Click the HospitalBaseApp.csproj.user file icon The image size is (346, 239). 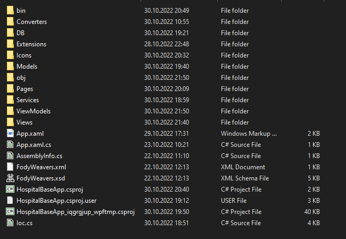click(10, 201)
